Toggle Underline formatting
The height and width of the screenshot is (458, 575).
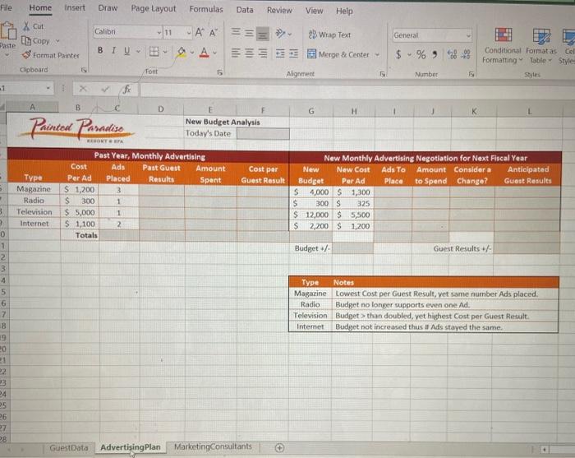pyautogui.click(x=126, y=51)
